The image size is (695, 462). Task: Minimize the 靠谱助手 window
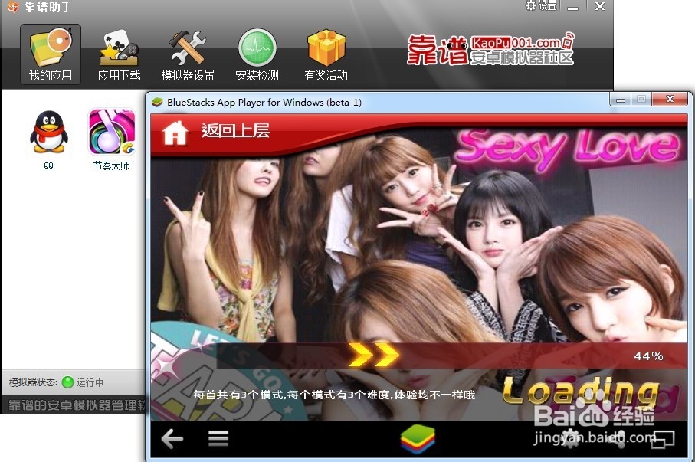pyautogui.click(x=572, y=7)
